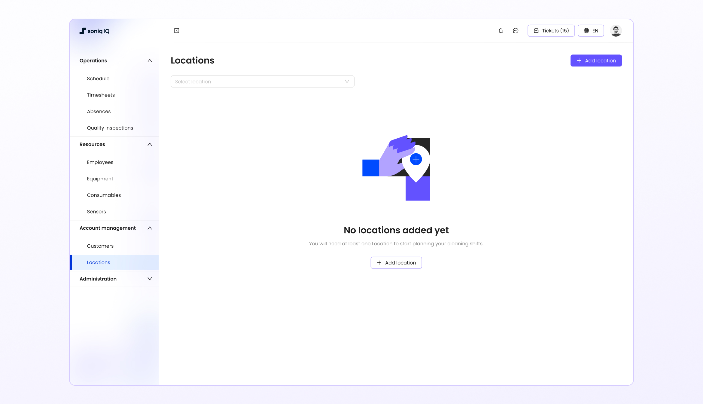This screenshot has width=703, height=404.
Task: Navigate to Employees page
Action: (100, 162)
